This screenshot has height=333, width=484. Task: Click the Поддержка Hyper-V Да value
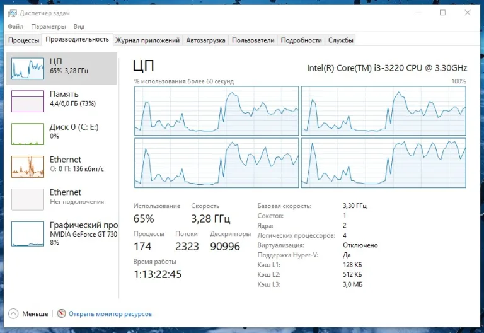pos(347,255)
